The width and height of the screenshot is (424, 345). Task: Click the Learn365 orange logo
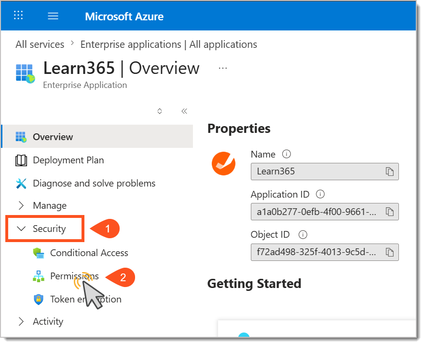[x=224, y=163]
